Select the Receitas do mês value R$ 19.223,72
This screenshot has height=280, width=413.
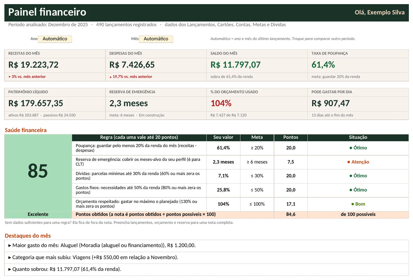click(x=33, y=65)
